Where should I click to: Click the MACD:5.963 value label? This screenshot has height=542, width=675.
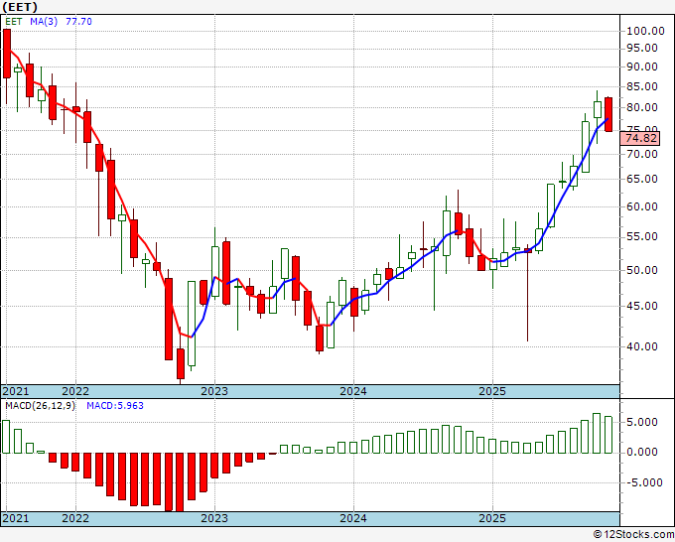pos(115,406)
